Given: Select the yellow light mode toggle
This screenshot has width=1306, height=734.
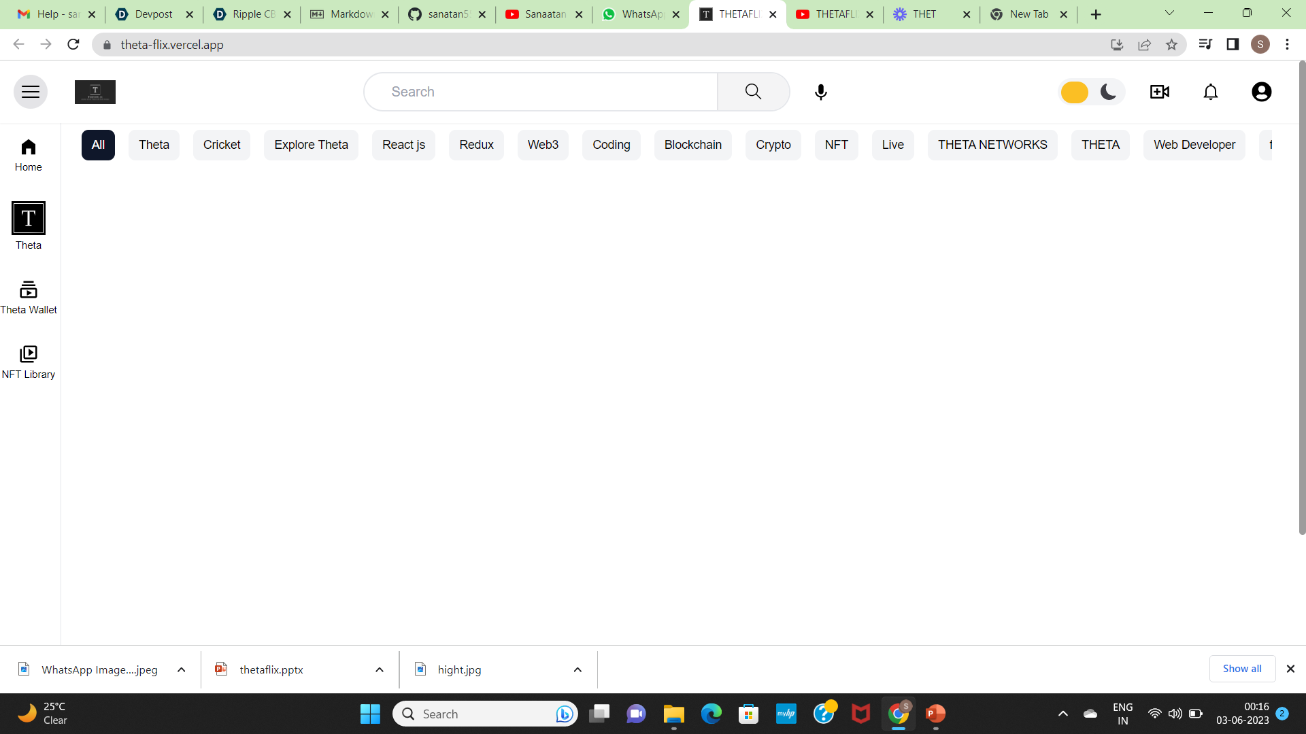Looking at the screenshot, I should click(1075, 92).
